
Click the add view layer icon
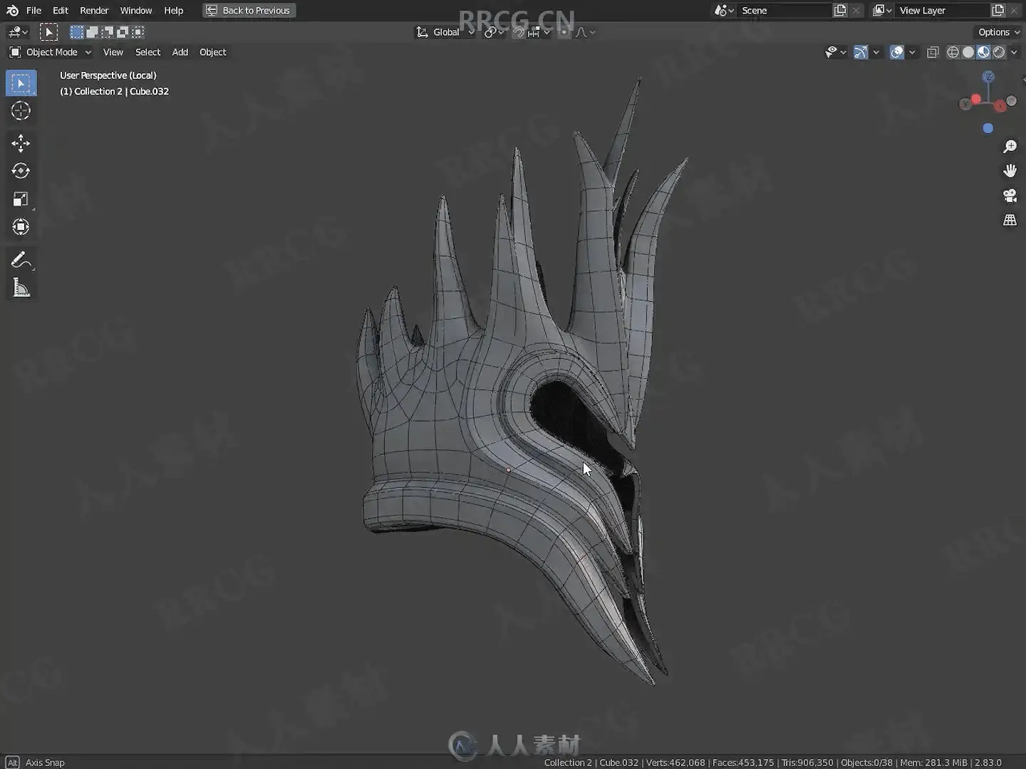pyautogui.click(x=998, y=11)
